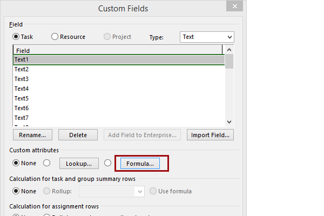The height and width of the screenshot is (216, 324).
Task: Click the Rename button
Action: 32,135
